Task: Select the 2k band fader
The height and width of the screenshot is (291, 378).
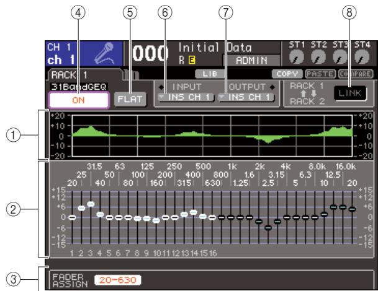Action: (259, 222)
